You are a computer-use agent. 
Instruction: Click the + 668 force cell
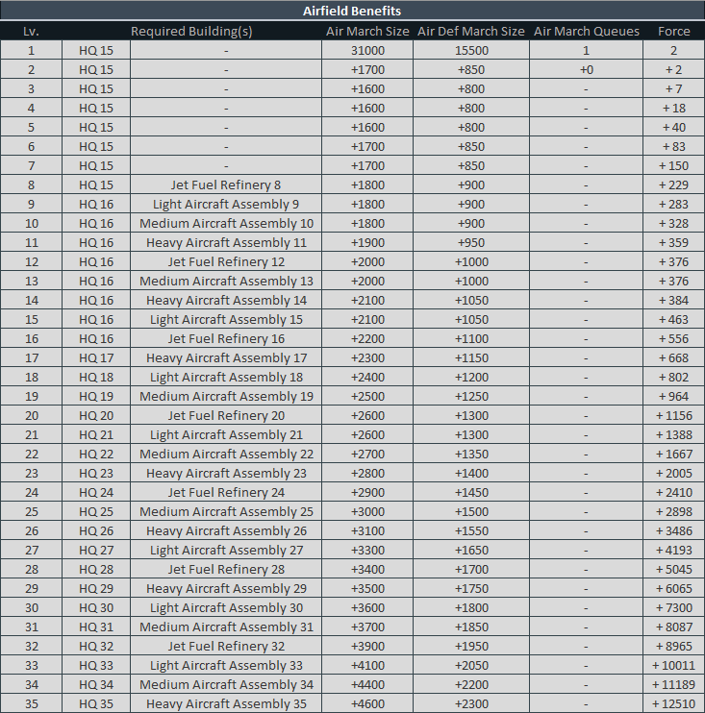coord(673,357)
